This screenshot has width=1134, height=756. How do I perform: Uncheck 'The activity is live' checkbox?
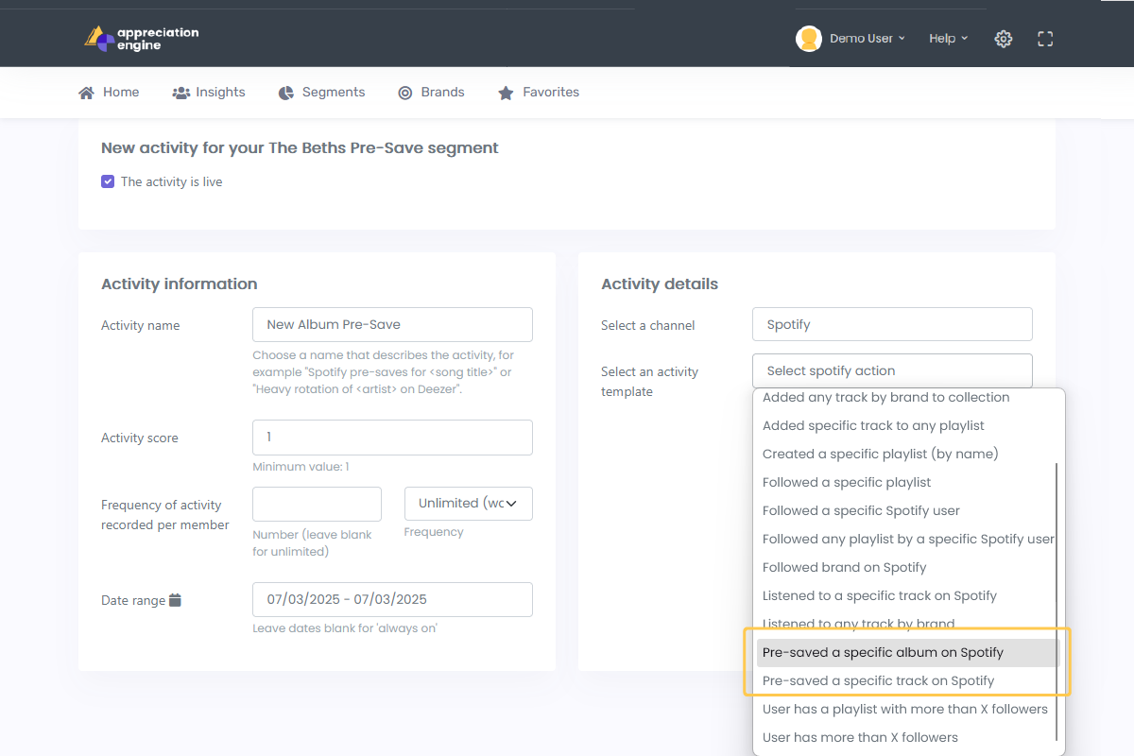(108, 181)
